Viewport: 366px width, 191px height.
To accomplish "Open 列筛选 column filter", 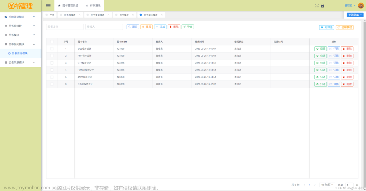I will 326,27.
